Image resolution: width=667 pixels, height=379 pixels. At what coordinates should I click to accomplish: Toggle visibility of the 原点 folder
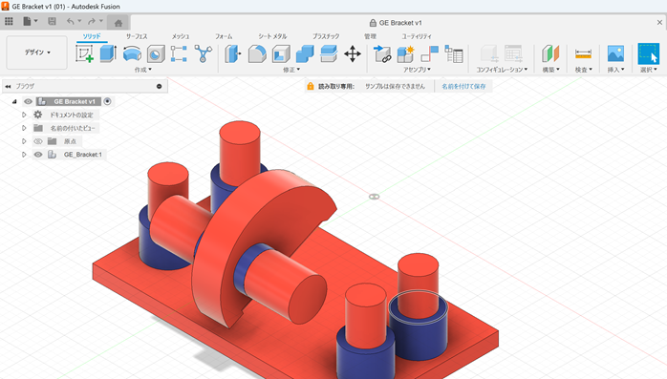click(38, 141)
